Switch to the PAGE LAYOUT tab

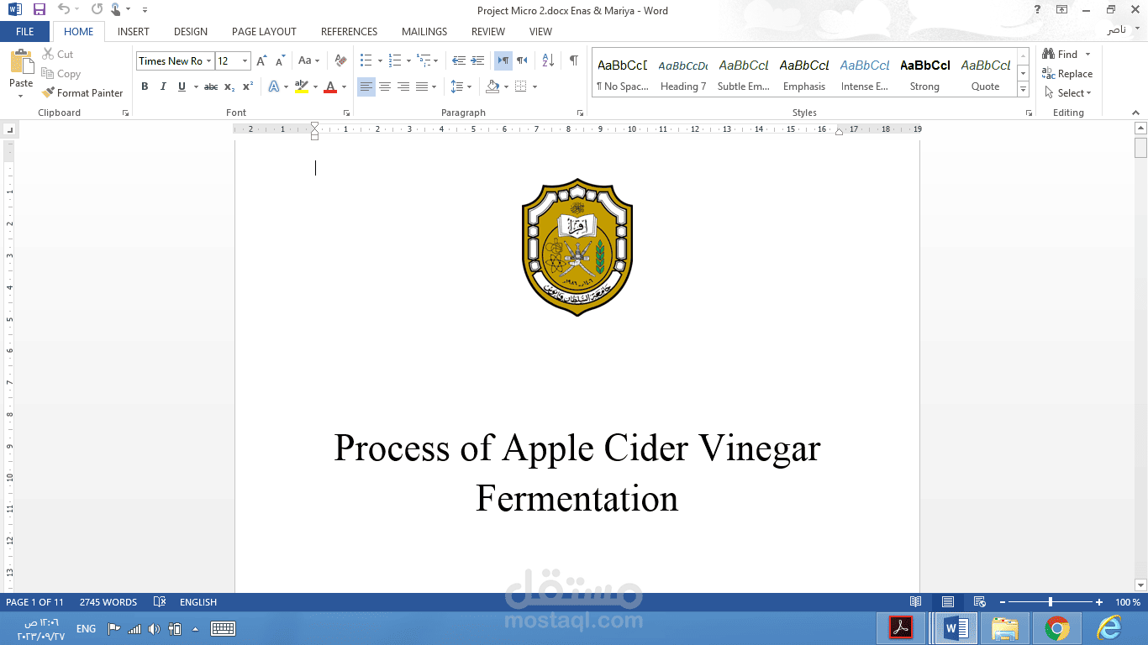pyautogui.click(x=264, y=32)
